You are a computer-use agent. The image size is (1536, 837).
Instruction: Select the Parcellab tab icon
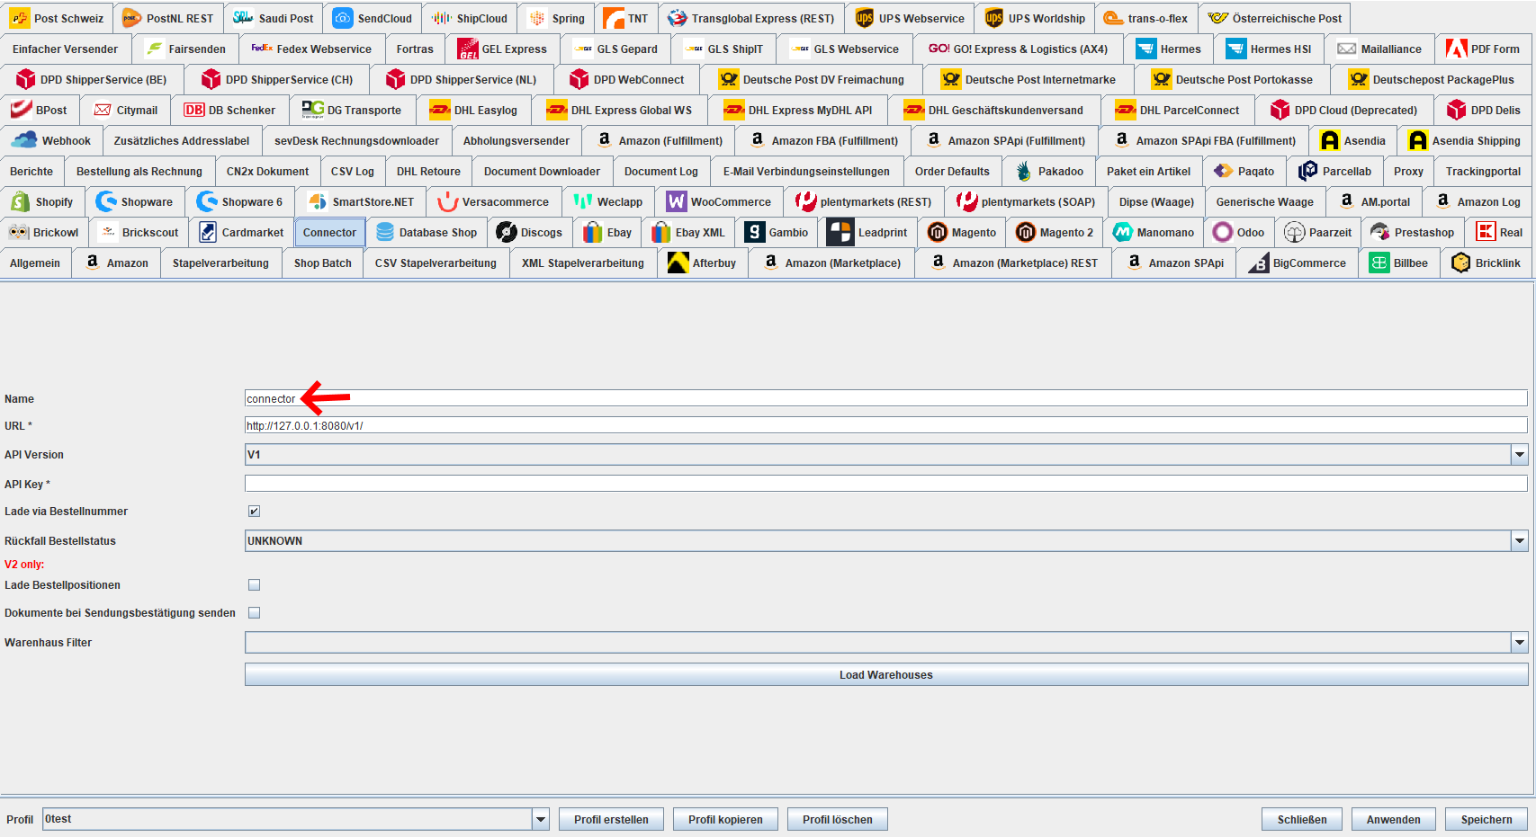[1308, 171]
